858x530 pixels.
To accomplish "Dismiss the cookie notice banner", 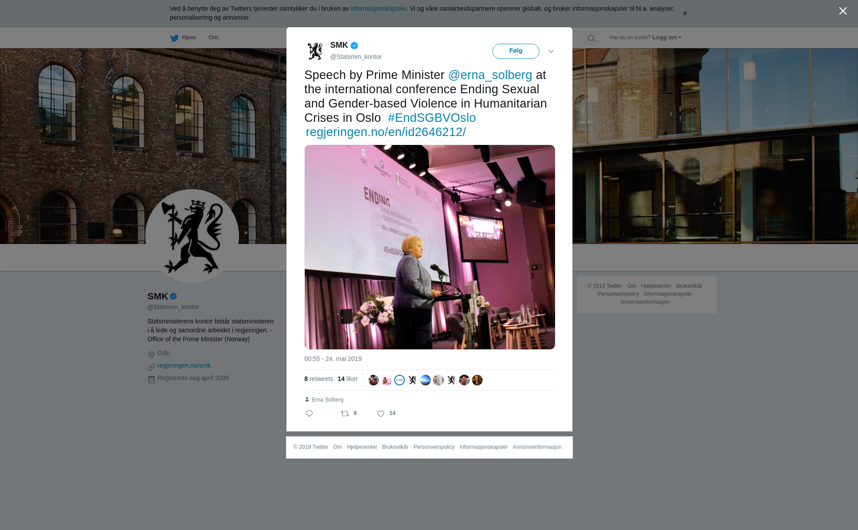I will click(685, 13).
